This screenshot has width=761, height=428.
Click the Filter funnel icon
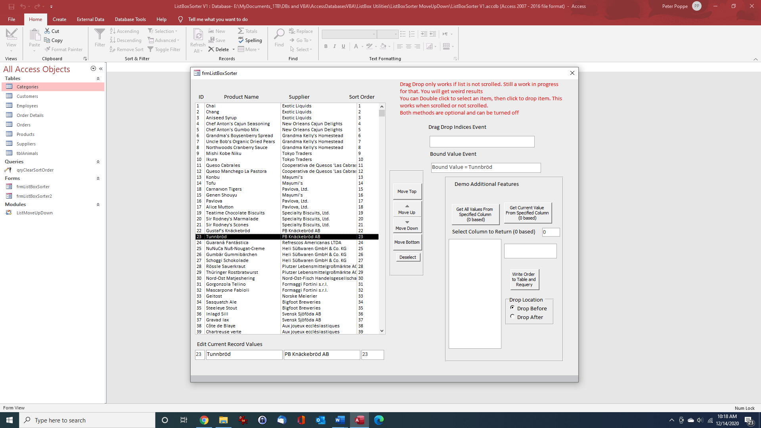(x=100, y=34)
